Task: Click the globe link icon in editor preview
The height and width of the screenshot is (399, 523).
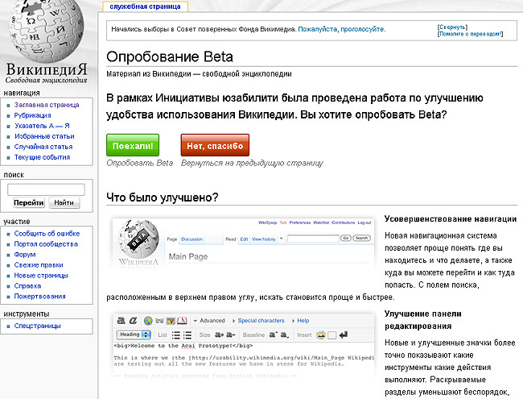Action: 148,320
